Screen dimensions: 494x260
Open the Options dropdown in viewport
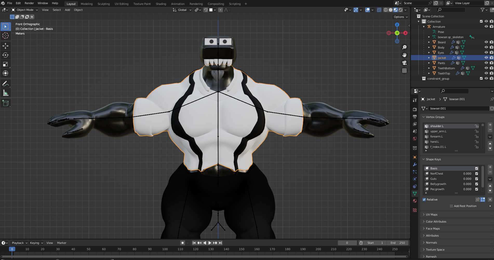400,17
